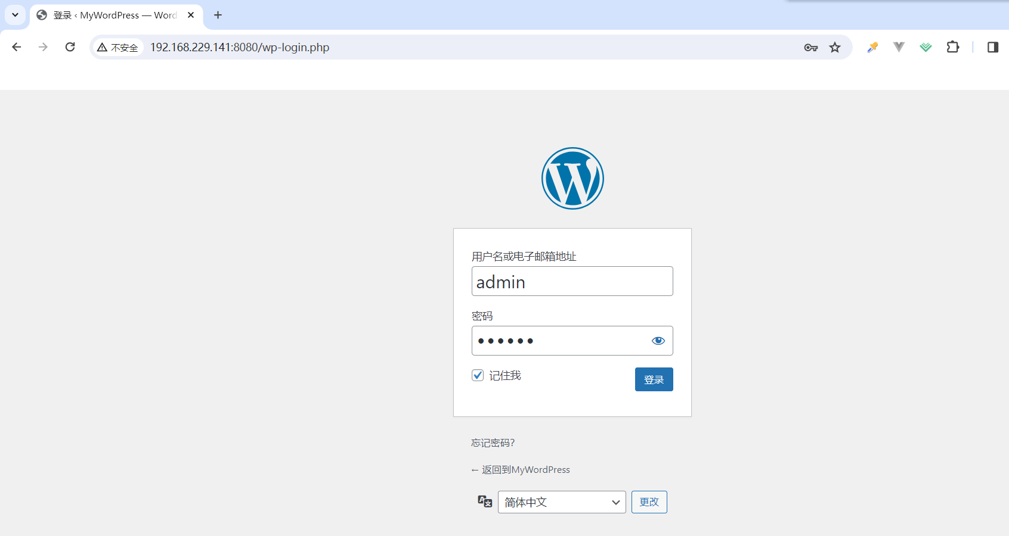Toggle the browser side panel

coord(993,47)
